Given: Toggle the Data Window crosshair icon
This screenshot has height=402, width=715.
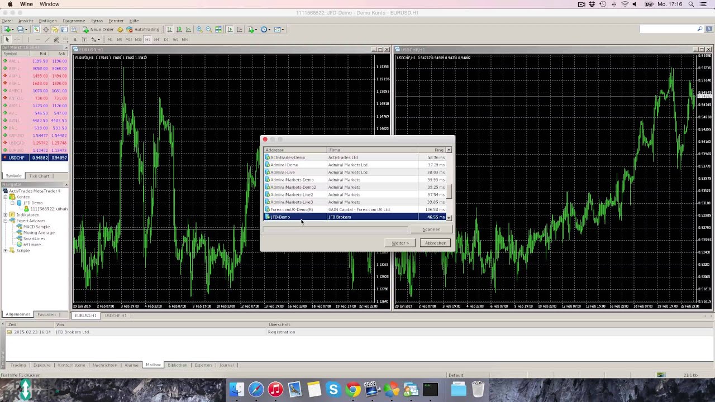Looking at the screenshot, I should pyautogui.click(x=46, y=29).
